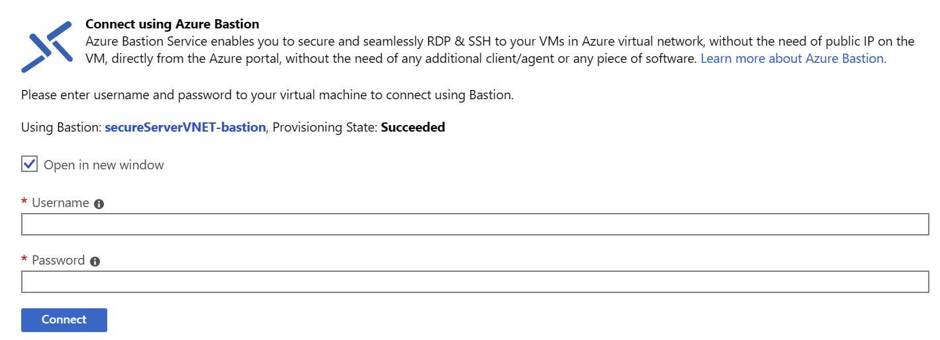The width and height of the screenshot is (940, 340).
Task: Click the 'Provisioning State:' text
Action: point(325,127)
